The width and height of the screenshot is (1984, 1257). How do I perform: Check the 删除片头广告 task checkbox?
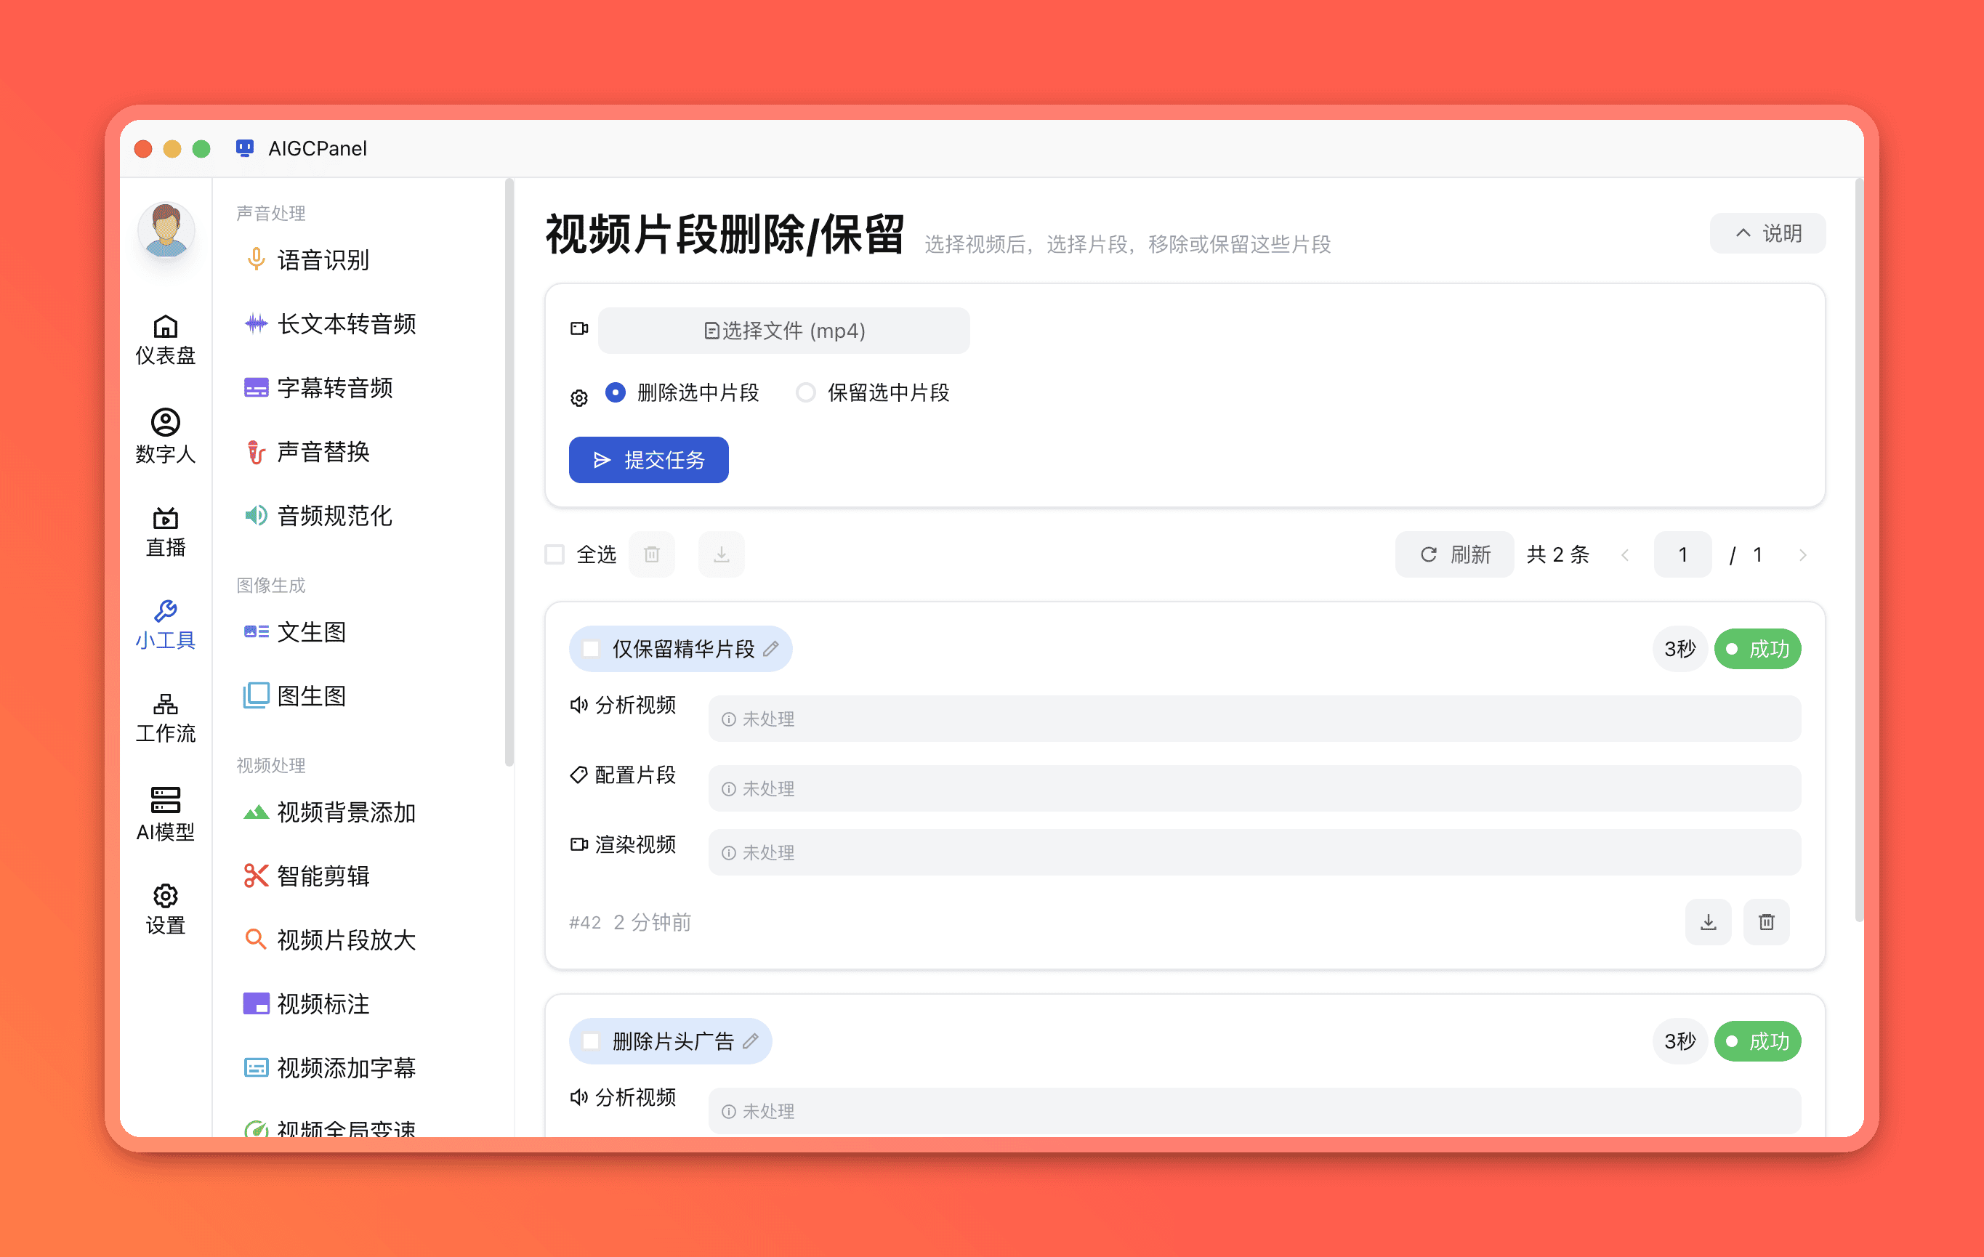591,1041
